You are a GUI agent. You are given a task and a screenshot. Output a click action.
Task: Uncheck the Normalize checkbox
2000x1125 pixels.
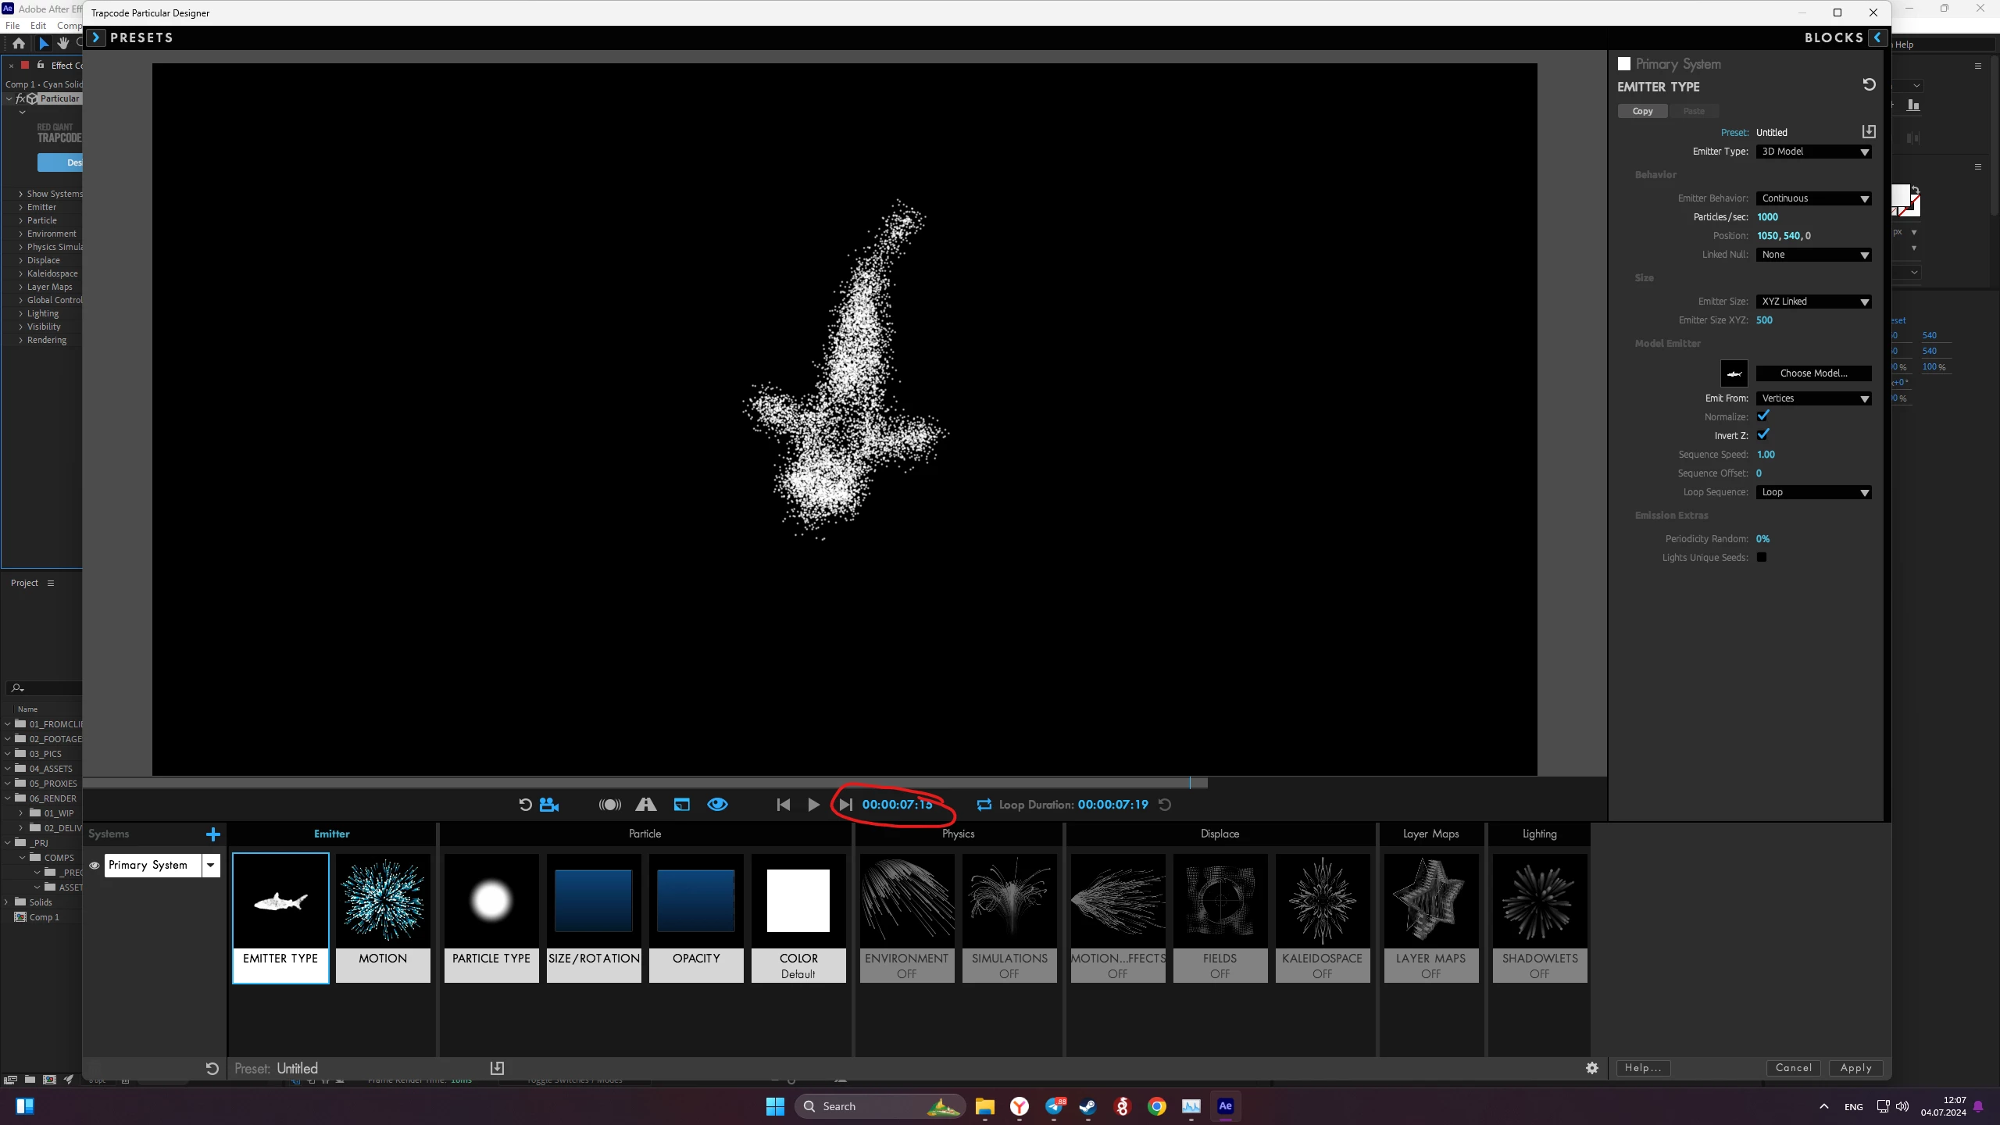[1763, 416]
